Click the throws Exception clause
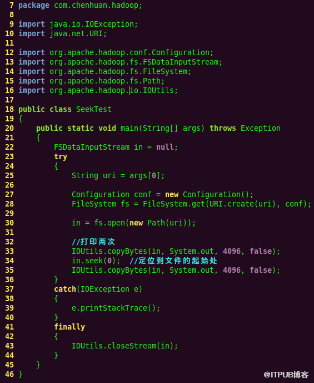The image size is (314, 383). 245,128
